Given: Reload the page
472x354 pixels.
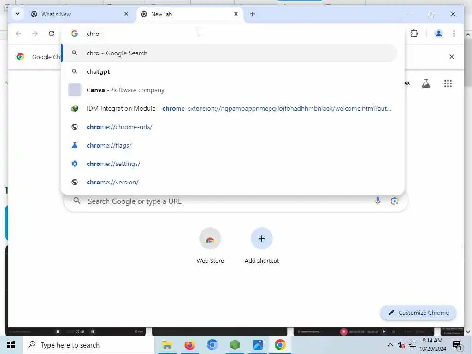Looking at the screenshot, I should (x=52, y=33).
